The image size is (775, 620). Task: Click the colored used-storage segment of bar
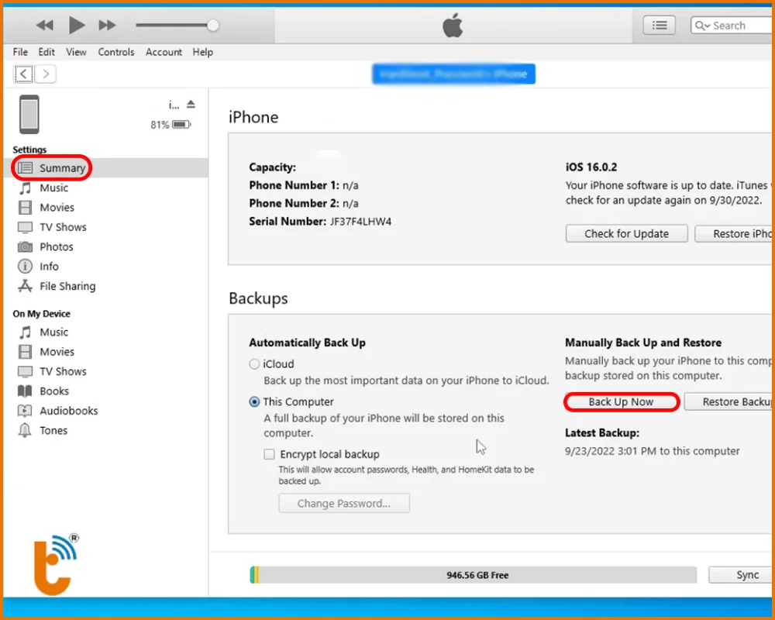click(254, 575)
